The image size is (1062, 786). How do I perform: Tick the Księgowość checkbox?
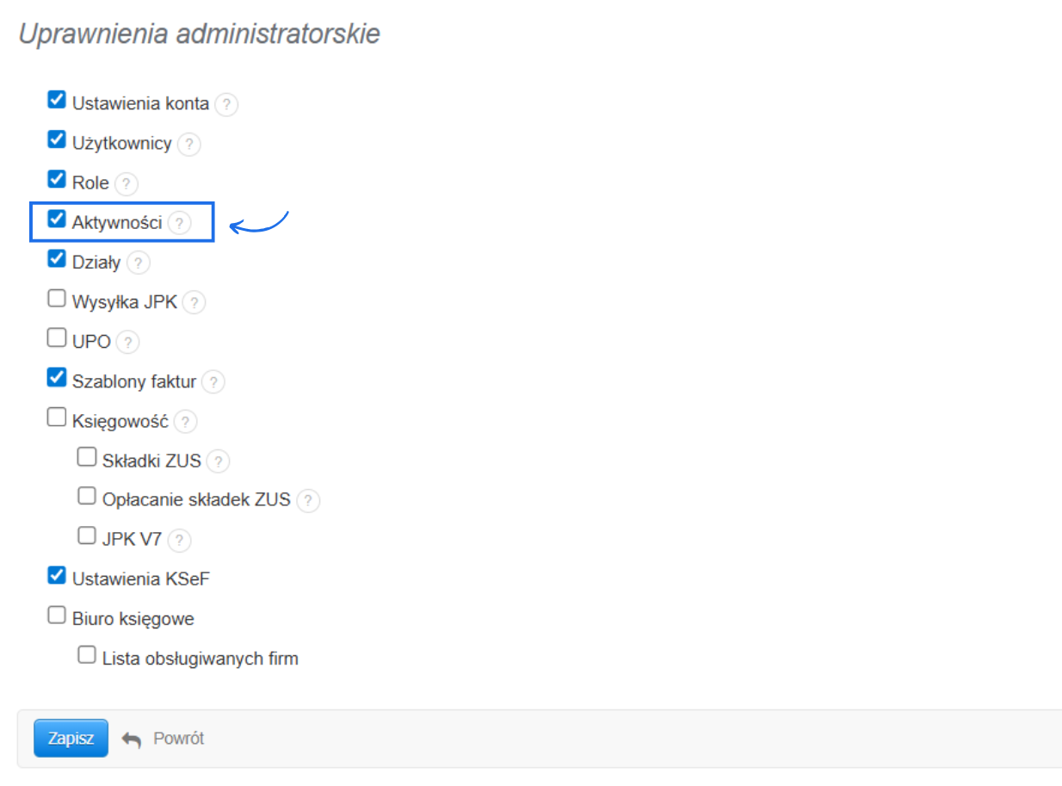pyautogui.click(x=57, y=418)
